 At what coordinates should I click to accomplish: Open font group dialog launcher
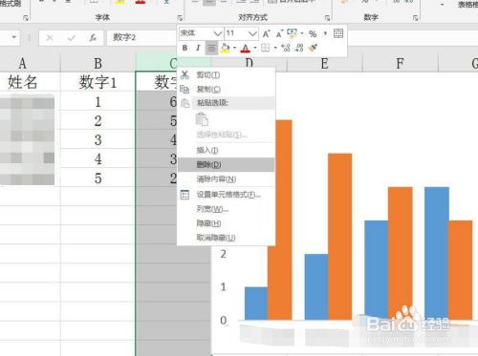tap(180, 18)
